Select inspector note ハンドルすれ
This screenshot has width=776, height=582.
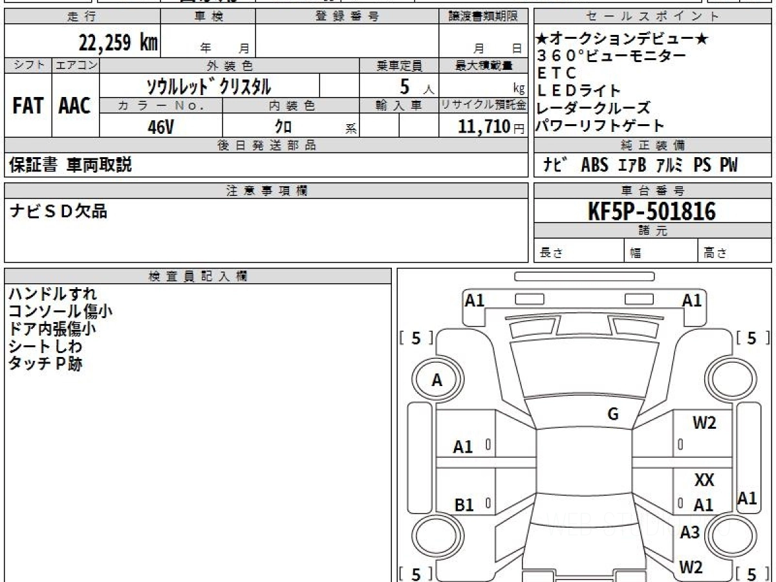(52, 294)
